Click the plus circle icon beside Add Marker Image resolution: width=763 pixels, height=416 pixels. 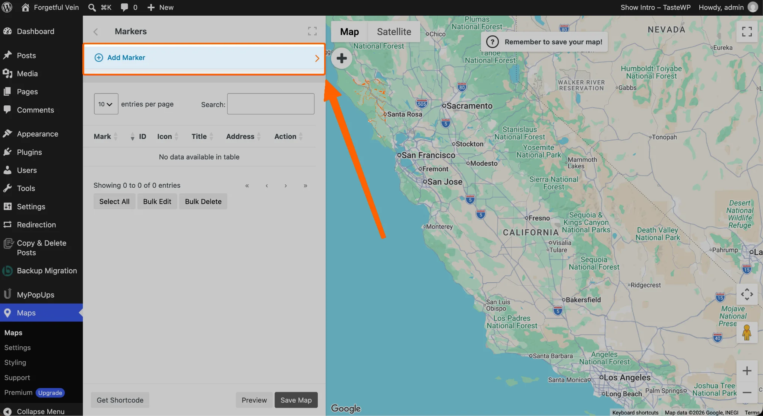pyautogui.click(x=99, y=57)
